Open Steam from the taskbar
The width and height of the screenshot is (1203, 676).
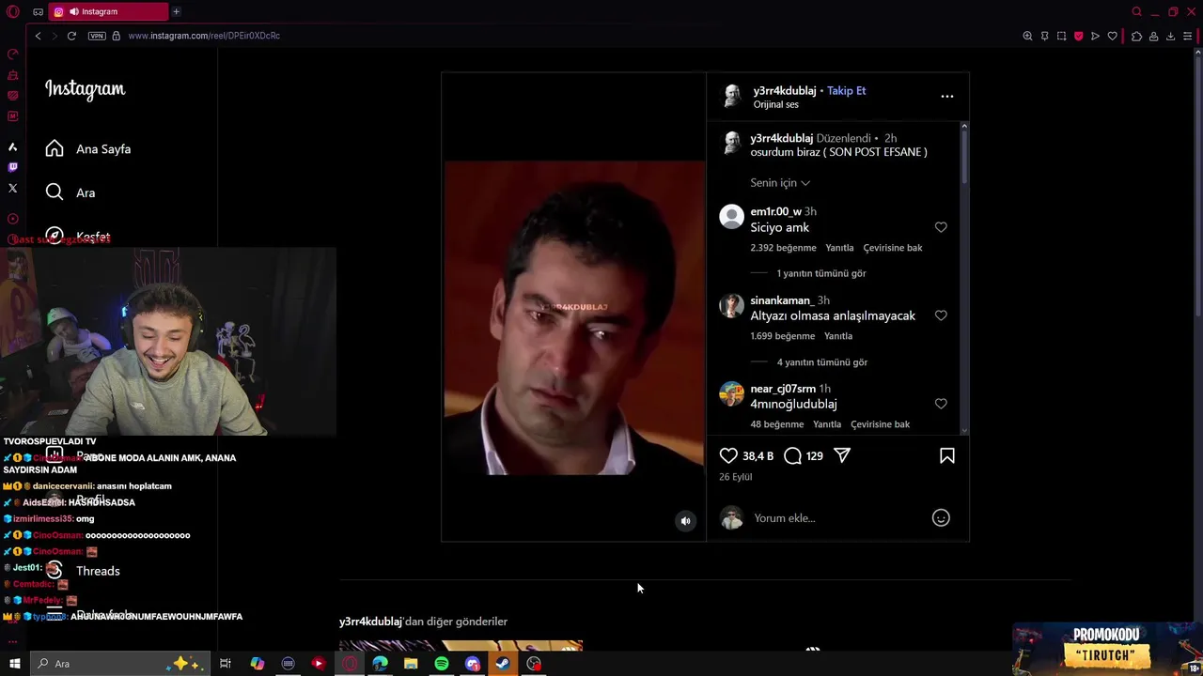[x=503, y=664]
